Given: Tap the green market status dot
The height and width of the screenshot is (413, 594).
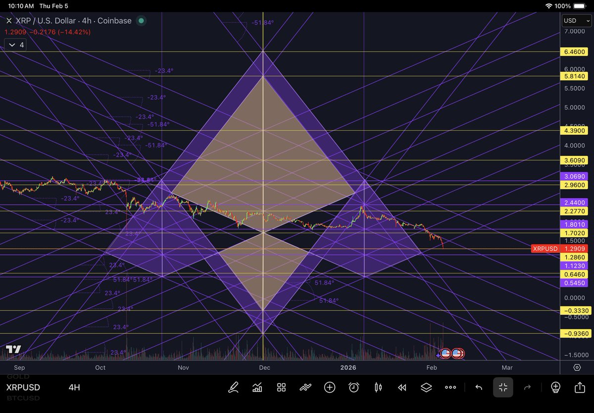Looking at the screenshot, I should pos(141,21).
